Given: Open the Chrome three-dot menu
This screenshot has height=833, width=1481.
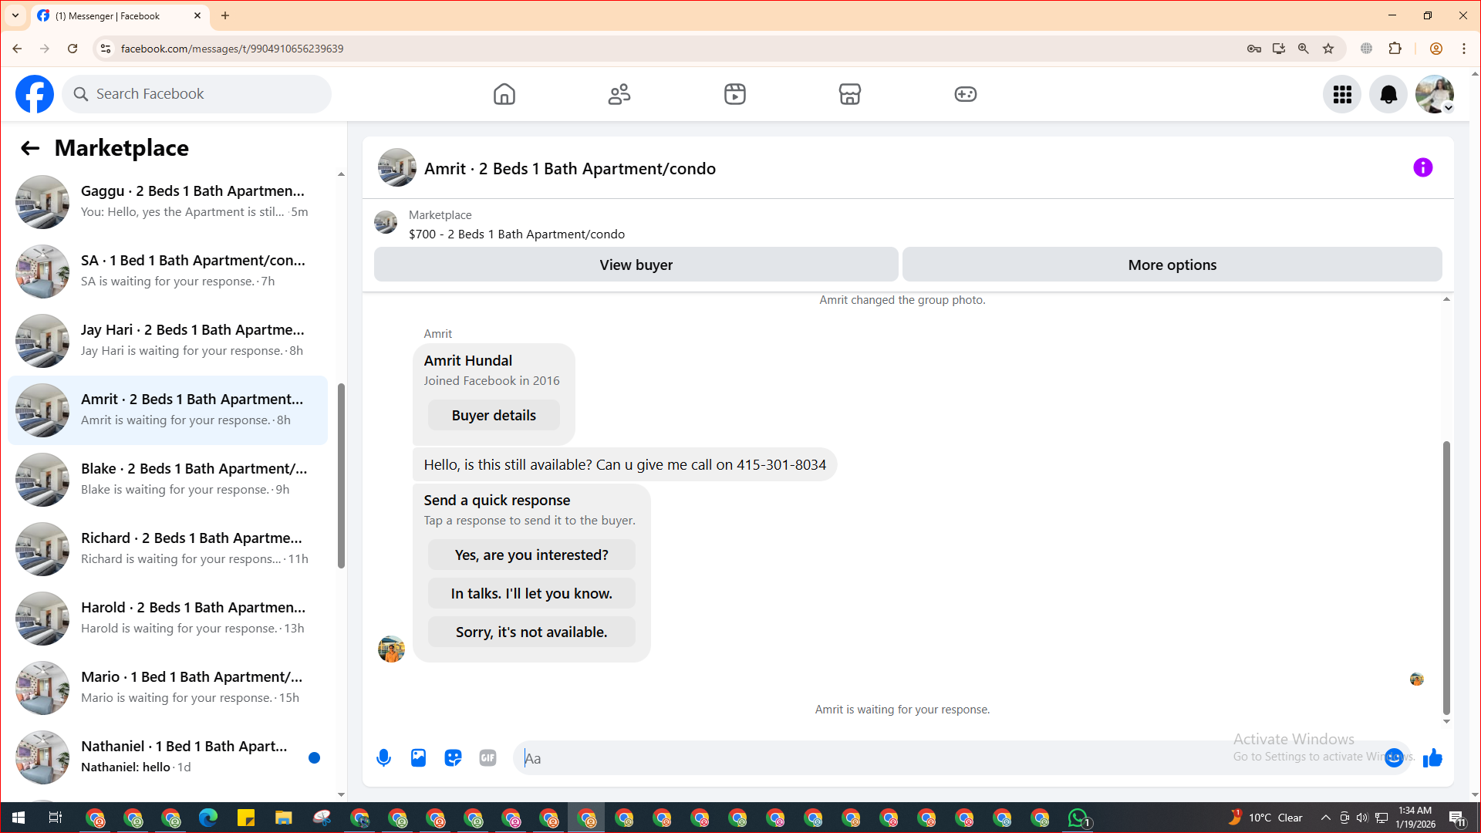Looking at the screenshot, I should coord(1464,49).
